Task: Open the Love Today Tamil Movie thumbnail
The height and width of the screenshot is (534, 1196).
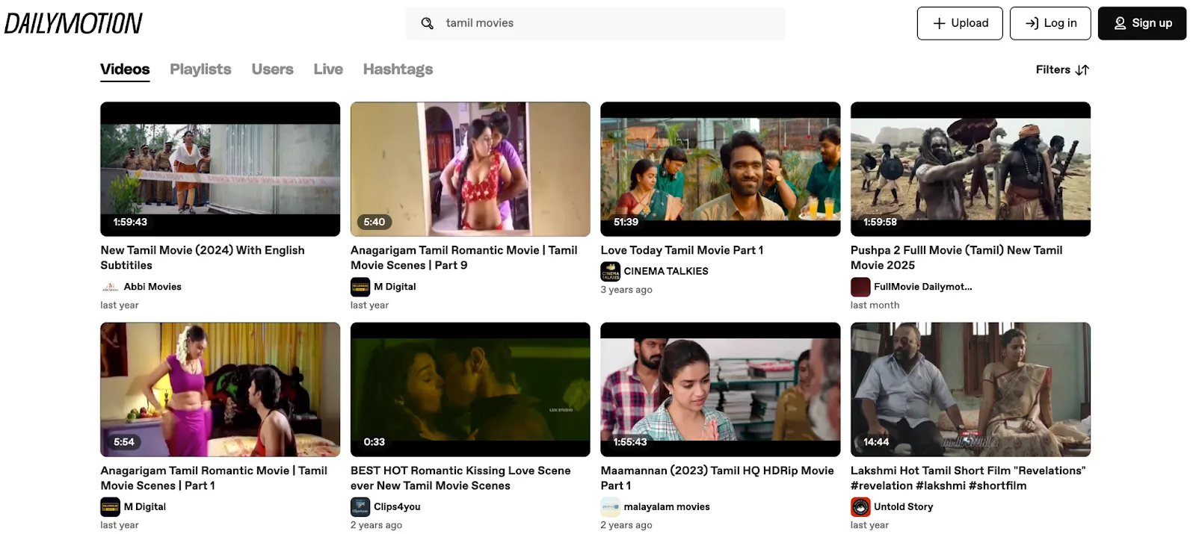Action: [x=720, y=169]
